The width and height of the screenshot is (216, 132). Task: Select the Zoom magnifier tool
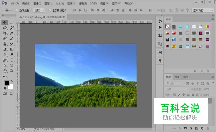pos(12,71)
